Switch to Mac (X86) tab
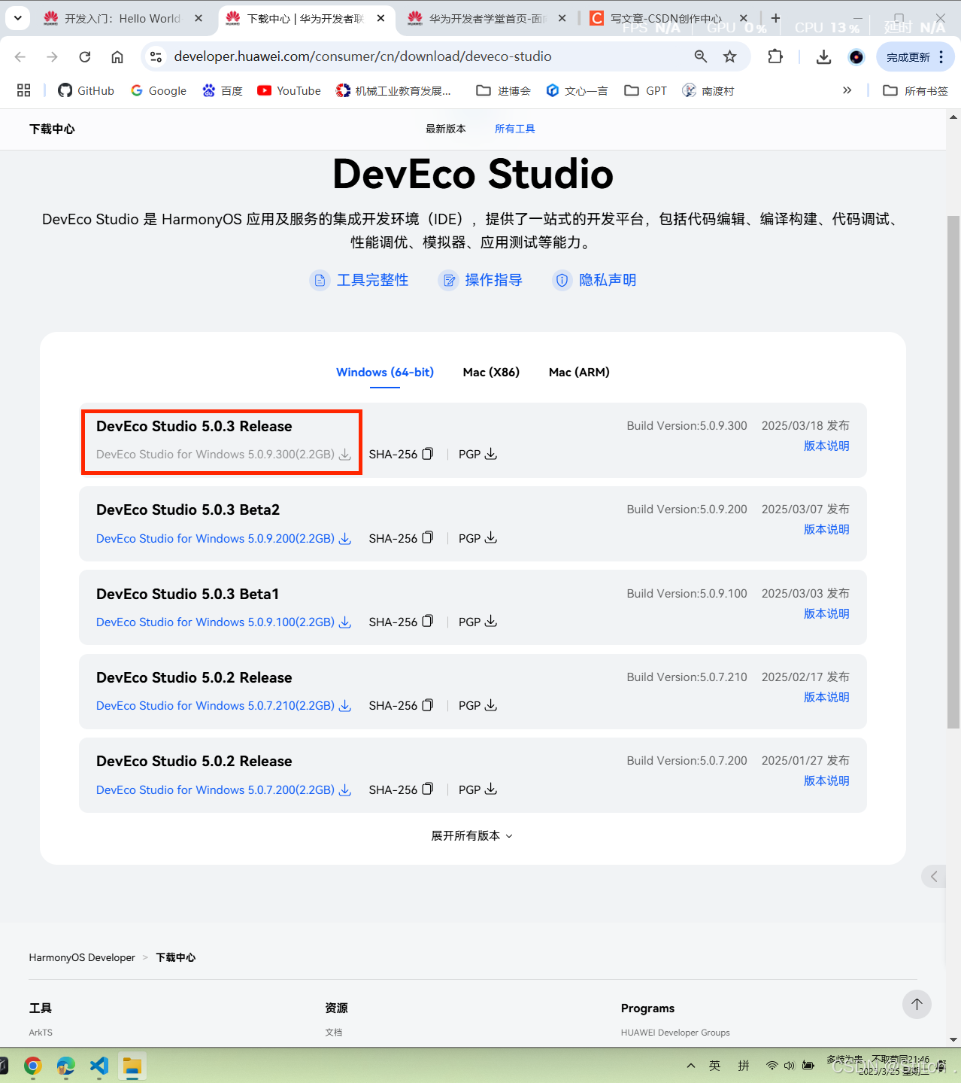961x1083 pixels. [491, 372]
